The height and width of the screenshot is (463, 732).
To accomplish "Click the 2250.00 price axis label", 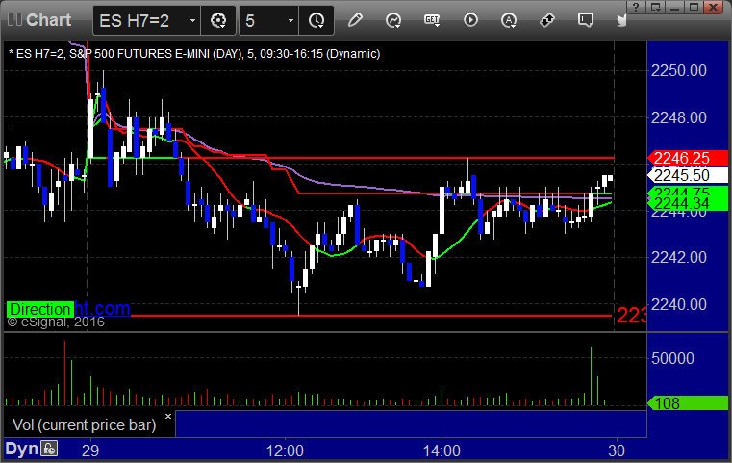I will (679, 70).
